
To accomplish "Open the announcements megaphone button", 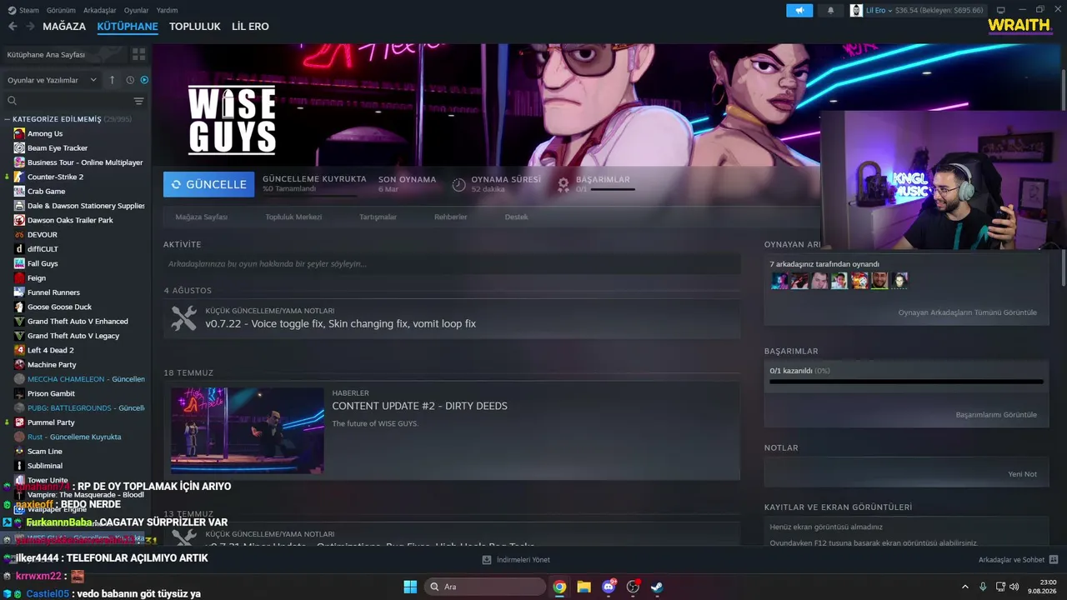I will click(x=799, y=10).
